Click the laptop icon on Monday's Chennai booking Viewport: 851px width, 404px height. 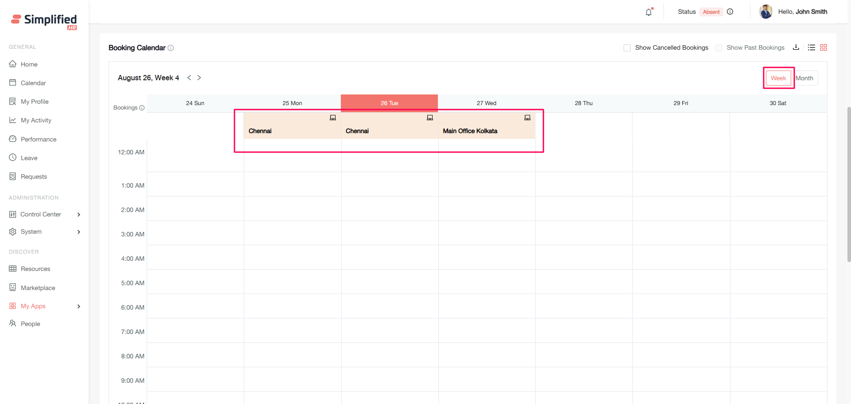[x=333, y=118]
